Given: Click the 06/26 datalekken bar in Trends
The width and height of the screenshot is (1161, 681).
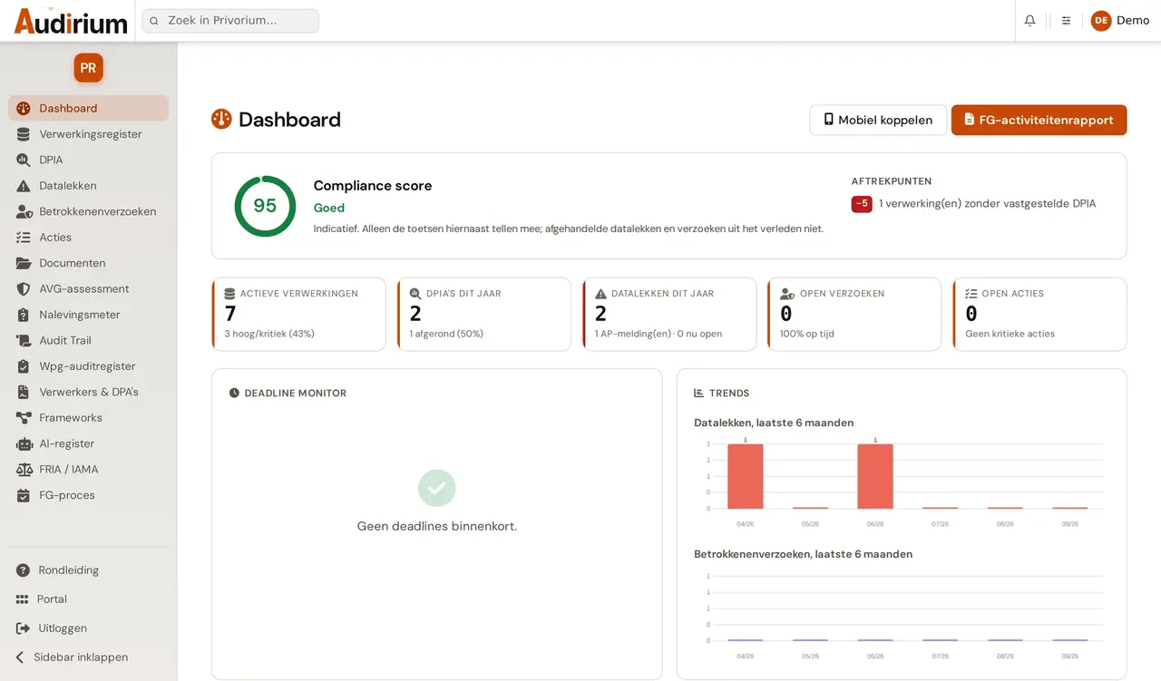Looking at the screenshot, I should click(875, 476).
